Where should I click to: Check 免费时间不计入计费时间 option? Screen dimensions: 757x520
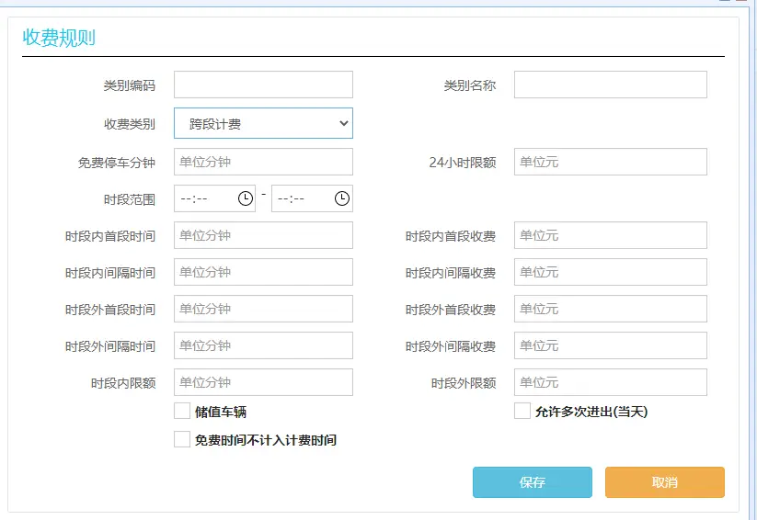182,440
